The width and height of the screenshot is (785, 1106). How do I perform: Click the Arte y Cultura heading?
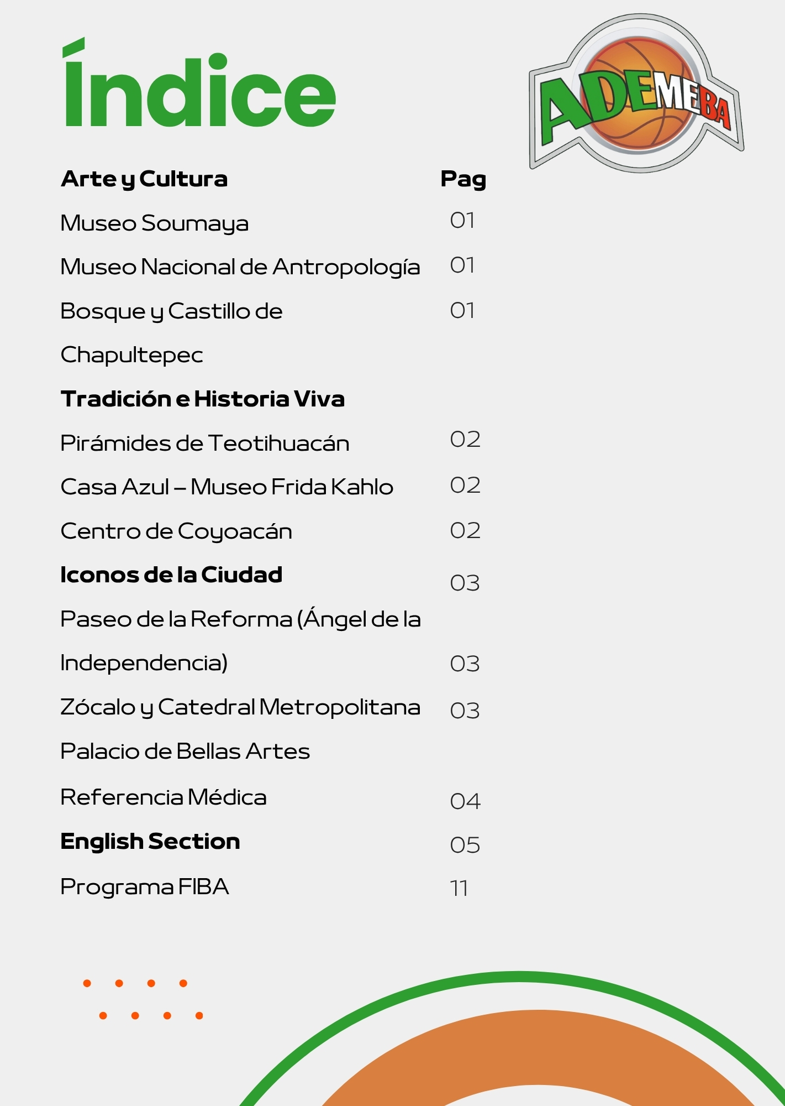tap(144, 179)
